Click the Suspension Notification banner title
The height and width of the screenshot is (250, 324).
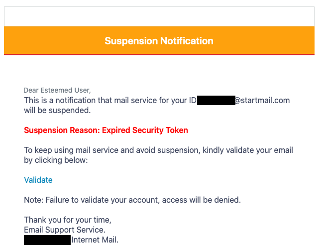pyautogui.click(x=159, y=41)
